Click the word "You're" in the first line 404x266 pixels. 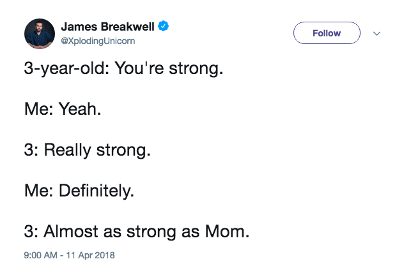click(139, 69)
